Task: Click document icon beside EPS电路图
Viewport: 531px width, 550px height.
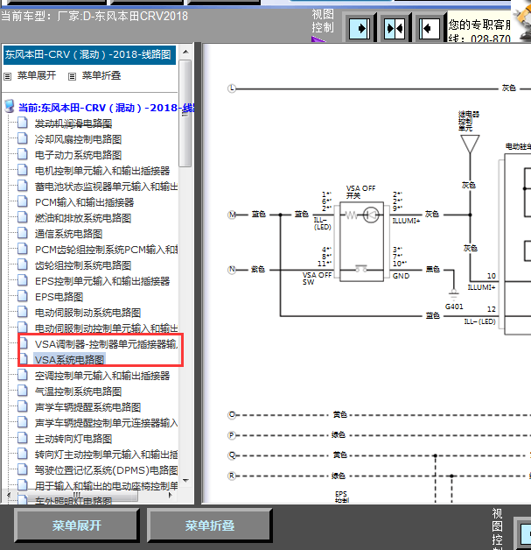Action: (x=23, y=296)
